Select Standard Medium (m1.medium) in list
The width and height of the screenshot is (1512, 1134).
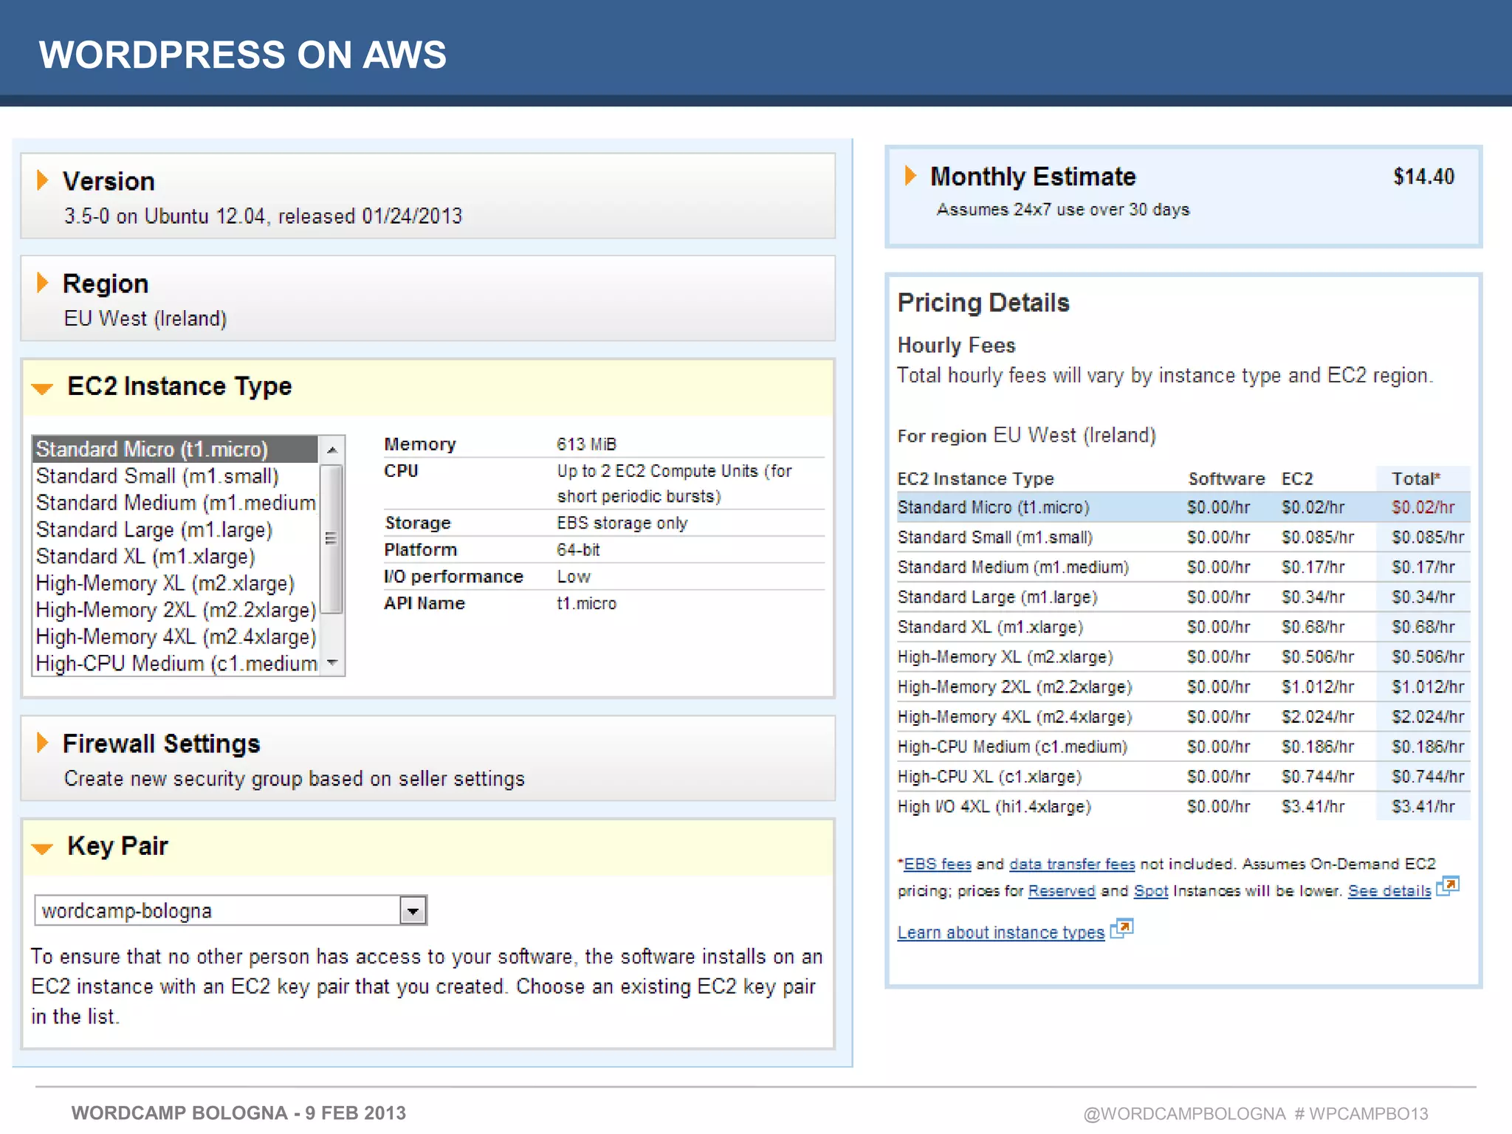coord(176,503)
